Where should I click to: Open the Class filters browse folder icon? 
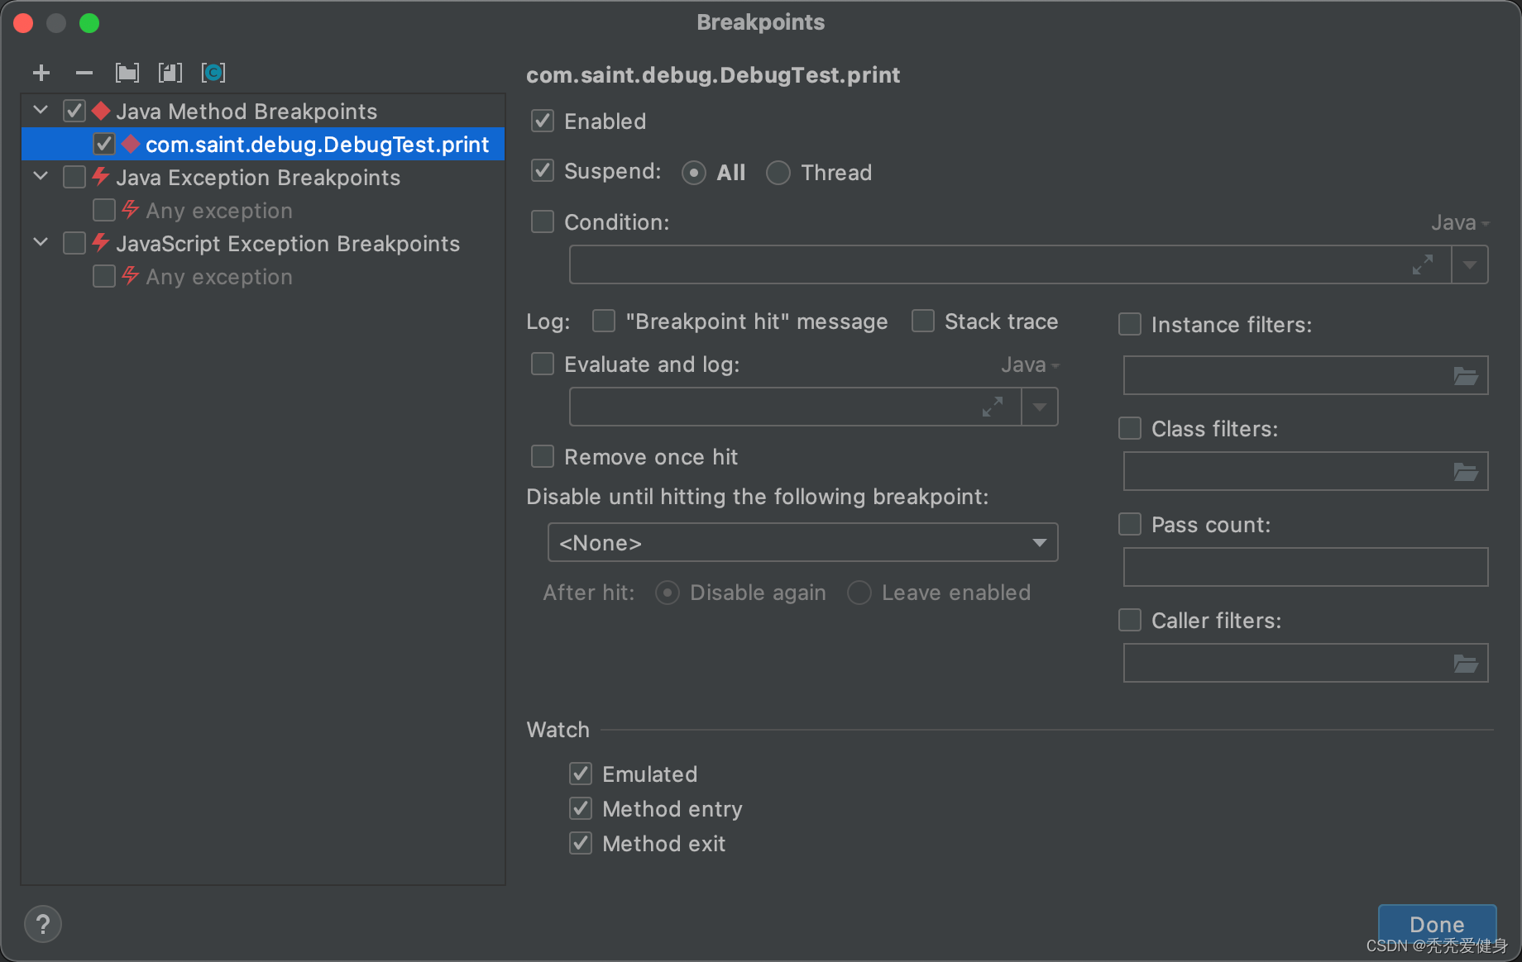click(1466, 472)
